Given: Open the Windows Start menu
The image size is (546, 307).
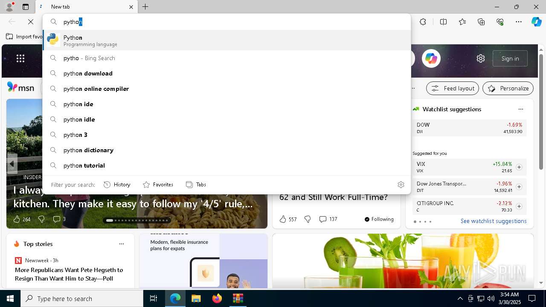Looking at the screenshot, I should tap(10, 298).
